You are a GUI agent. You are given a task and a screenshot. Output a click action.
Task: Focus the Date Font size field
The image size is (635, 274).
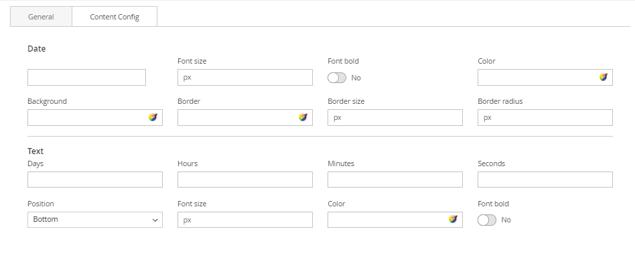[244, 77]
